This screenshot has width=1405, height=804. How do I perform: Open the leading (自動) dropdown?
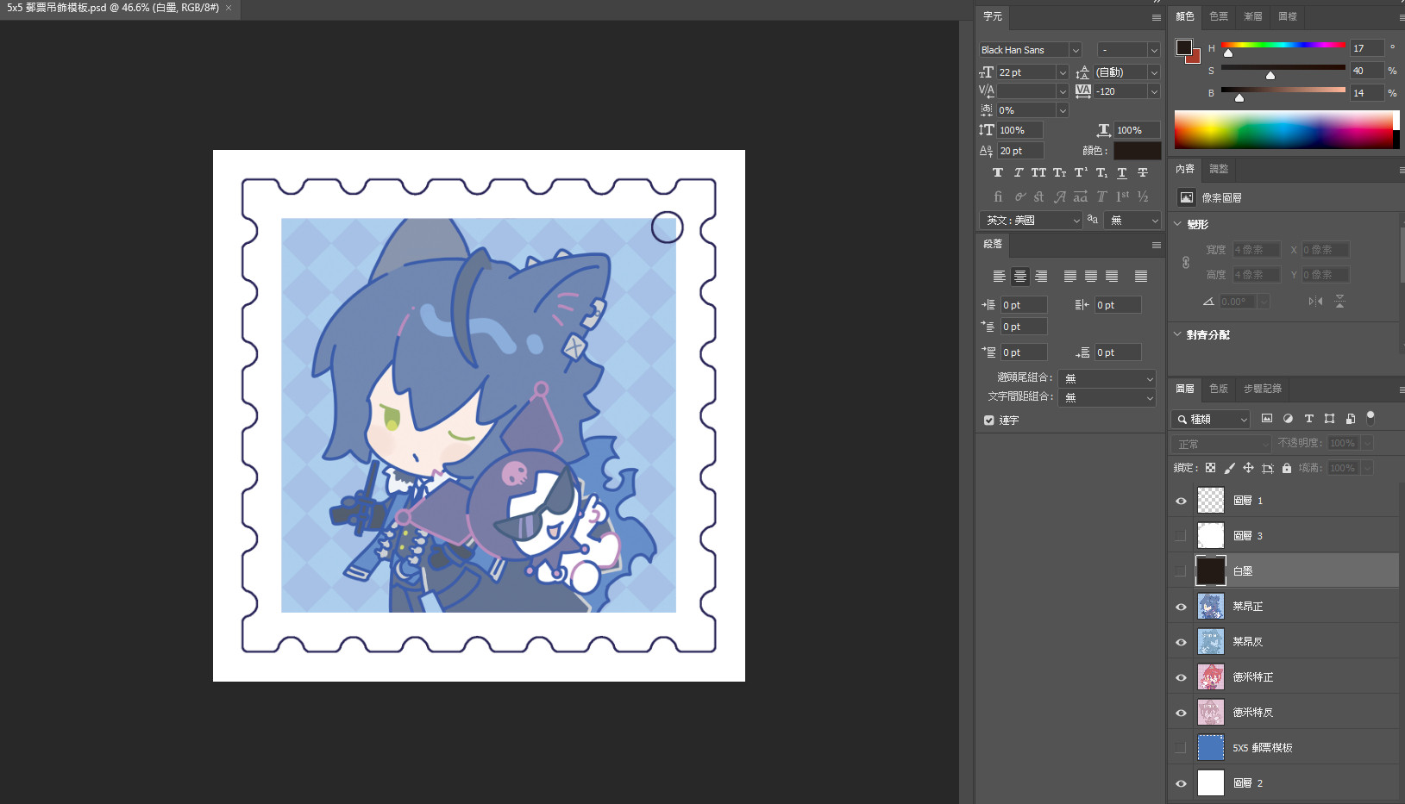1153,72
